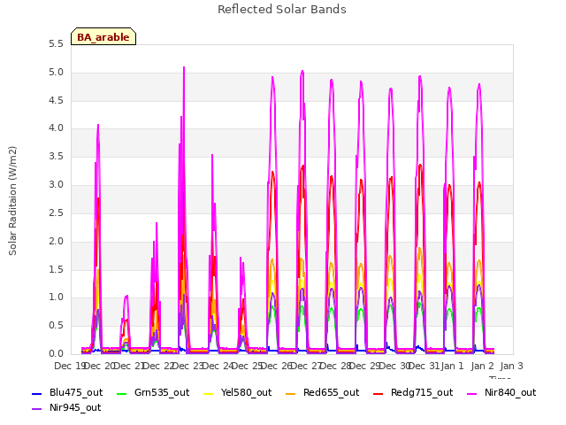The image size is (566, 425).
Task: Click the Redg715_out legend entry
Action: coord(413,392)
